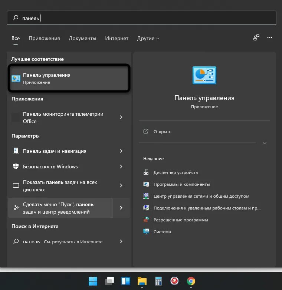Select "Панель мониторинга телеметрии Office" result
The image size is (282, 290).
(60, 118)
